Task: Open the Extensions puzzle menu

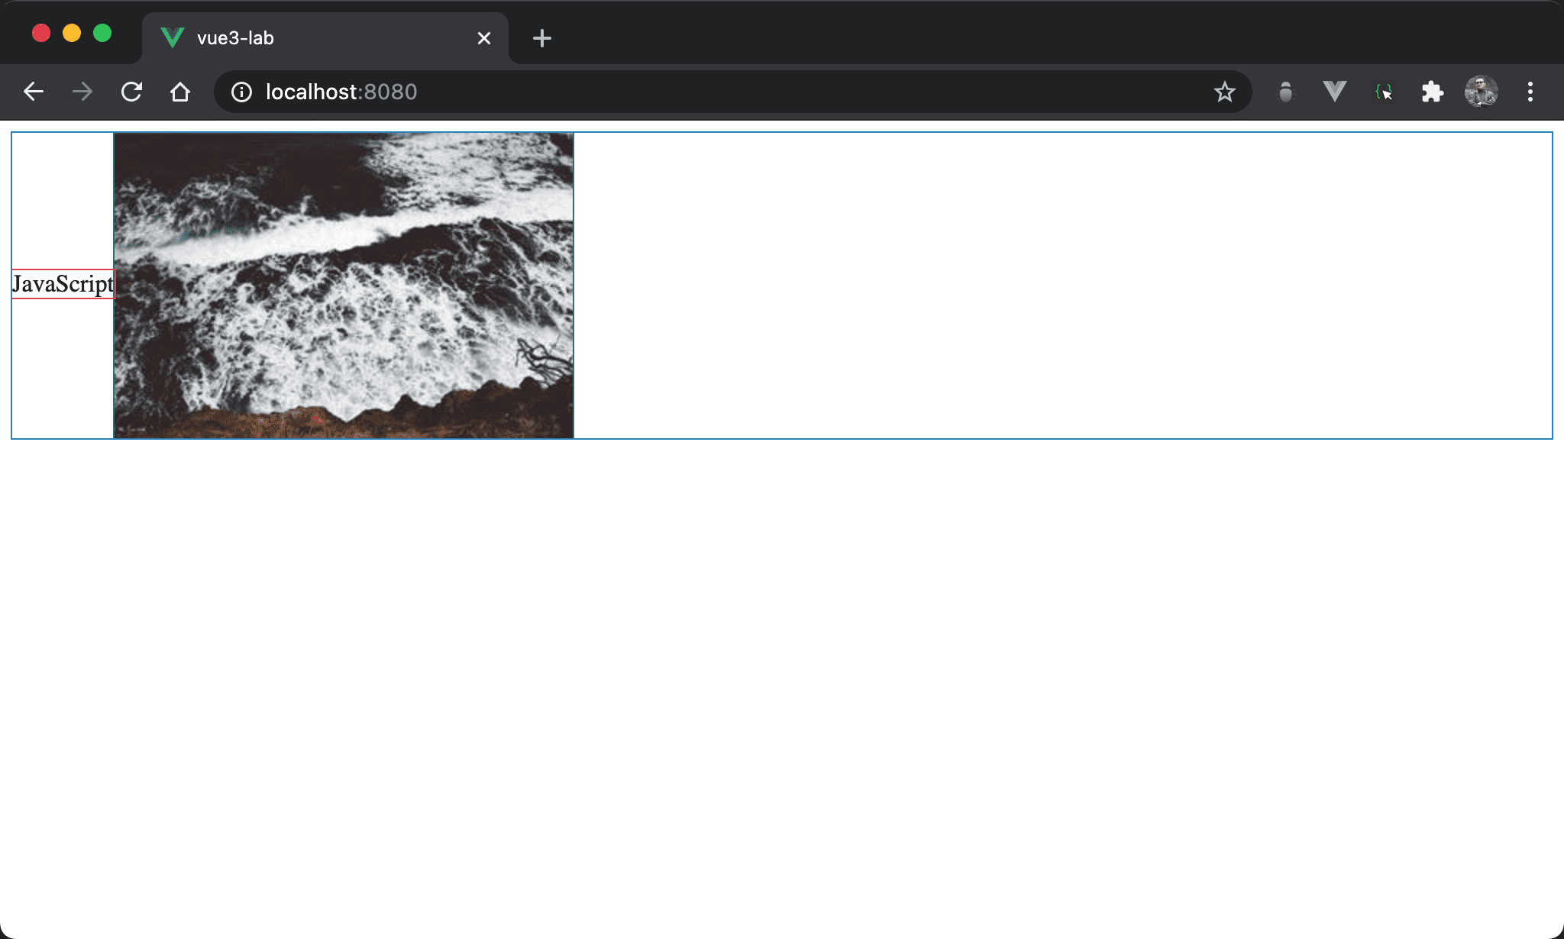Action: (1432, 92)
